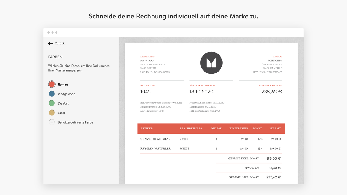The width and height of the screenshot is (347, 195).
Task: Click the invoice number 1042
Action: click(x=146, y=92)
